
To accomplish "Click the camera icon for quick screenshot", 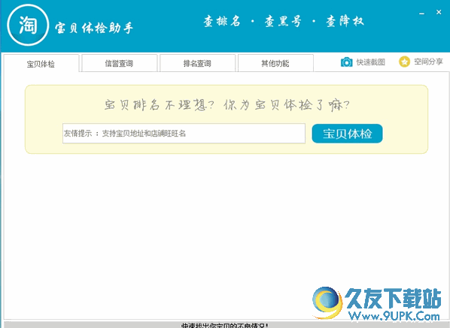I will [346, 62].
